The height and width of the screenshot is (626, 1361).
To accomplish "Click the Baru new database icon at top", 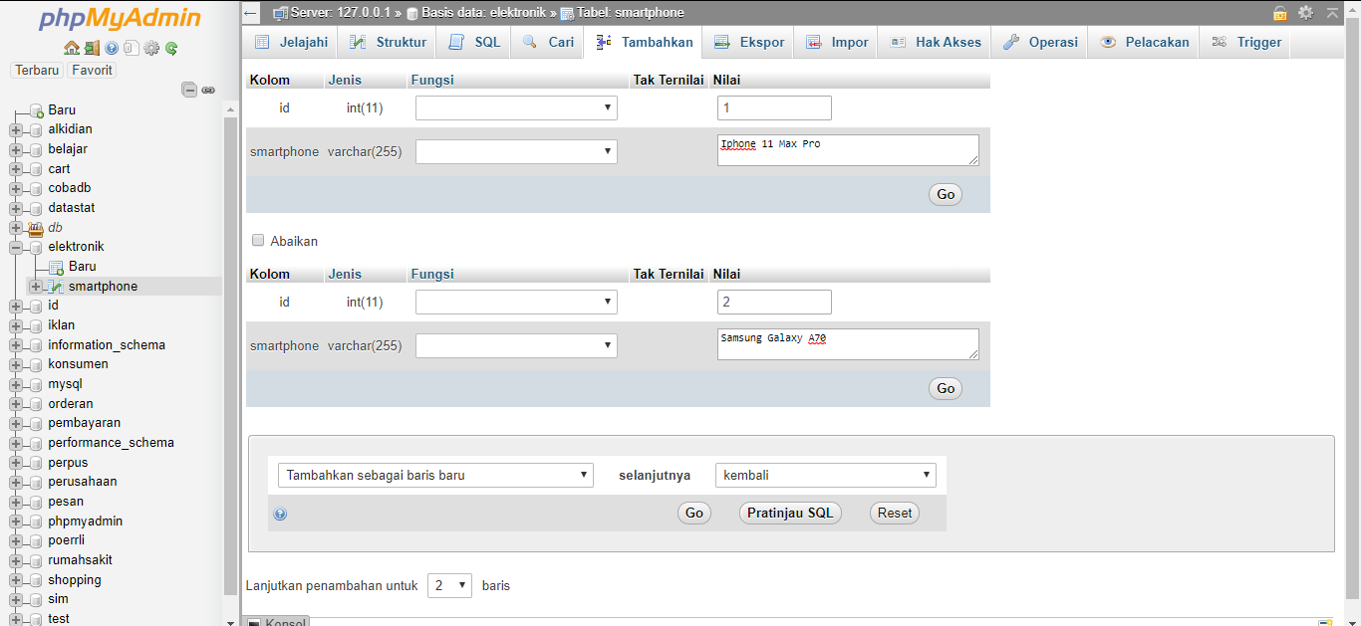I will [37, 110].
